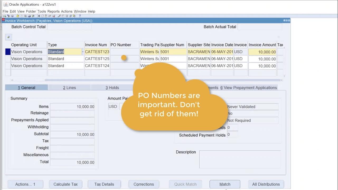Open the View menu
The height and width of the screenshot is (190, 338).
21,11
